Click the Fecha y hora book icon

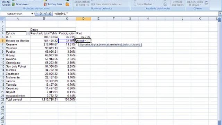point(45,4)
